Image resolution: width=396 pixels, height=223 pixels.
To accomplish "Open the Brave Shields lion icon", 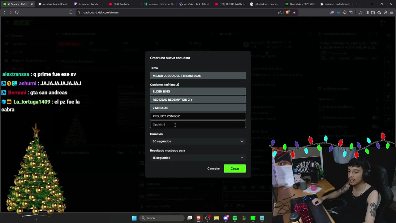I will click(x=288, y=12).
